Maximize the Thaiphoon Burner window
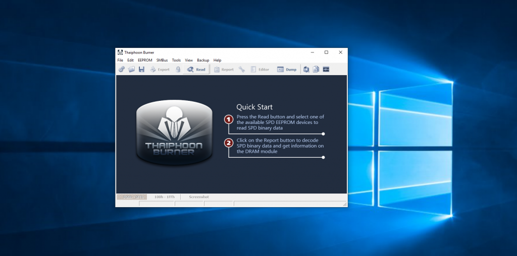The height and width of the screenshot is (256, 517). (x=327, y=52)
